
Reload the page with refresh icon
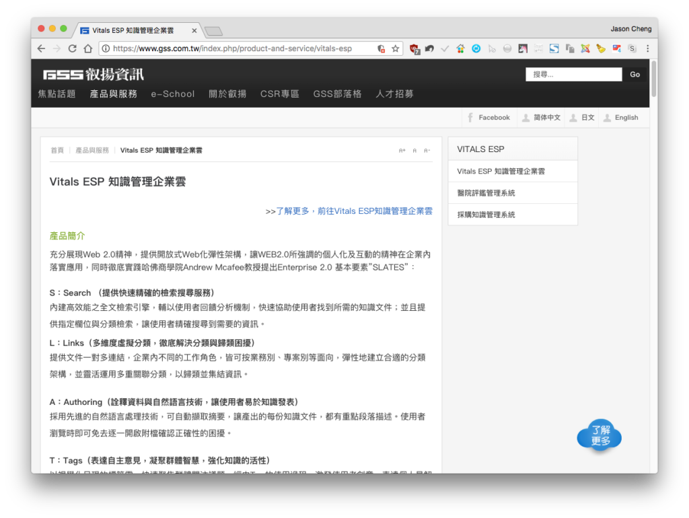click(x=73, y=48)
